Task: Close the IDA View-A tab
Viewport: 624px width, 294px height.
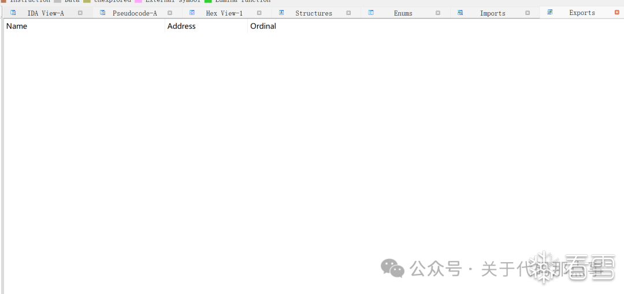Action: pos(80,13)
